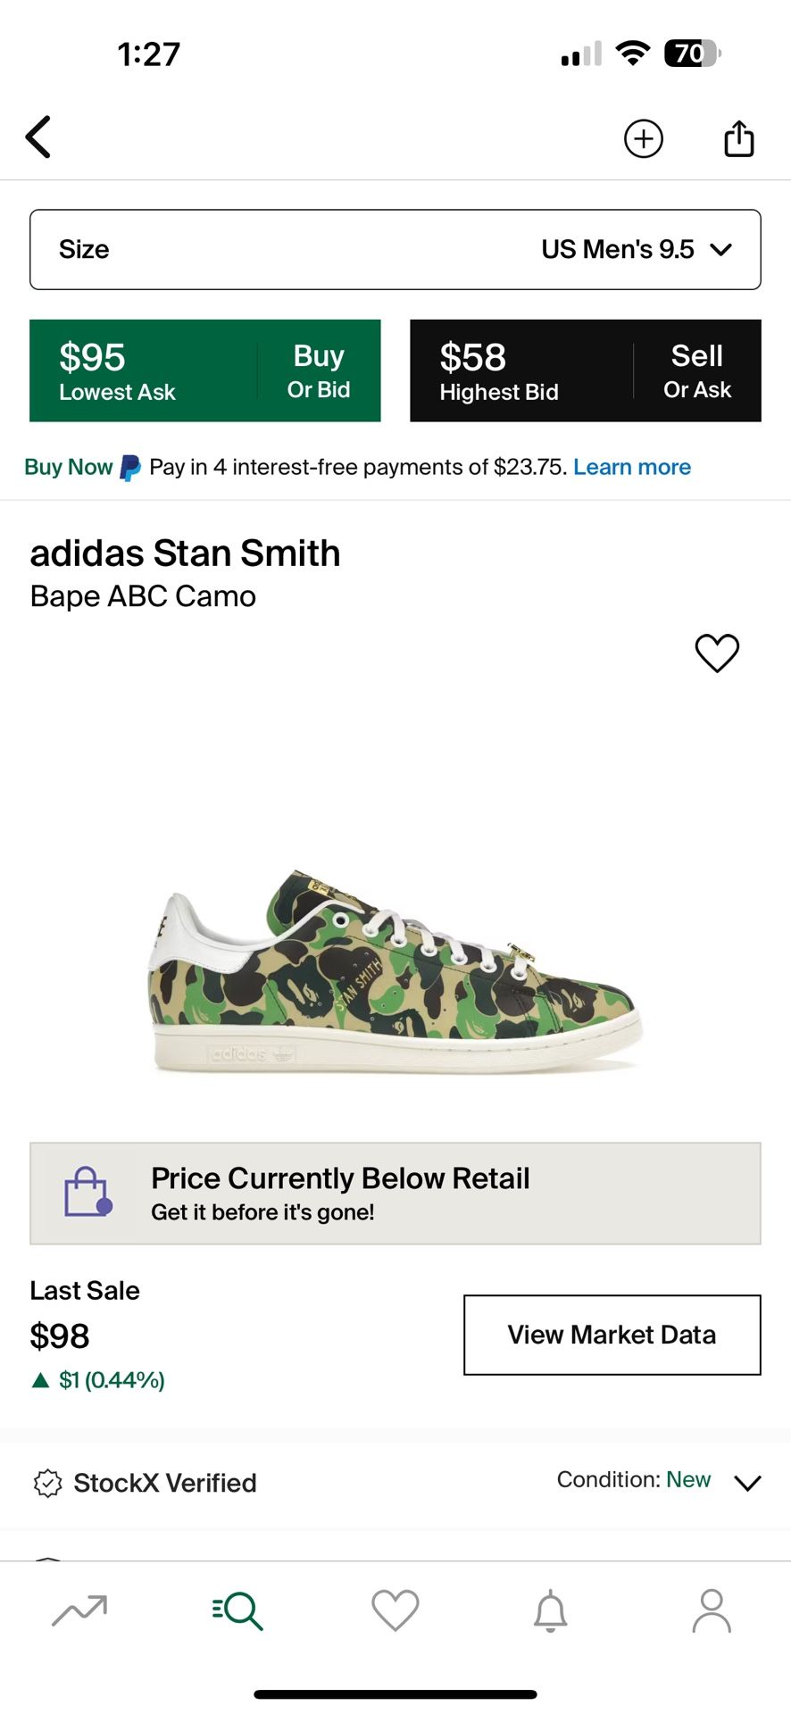Expand the Condition: New chevron
Screen dimensions: 791x1714
point(747,1483)
